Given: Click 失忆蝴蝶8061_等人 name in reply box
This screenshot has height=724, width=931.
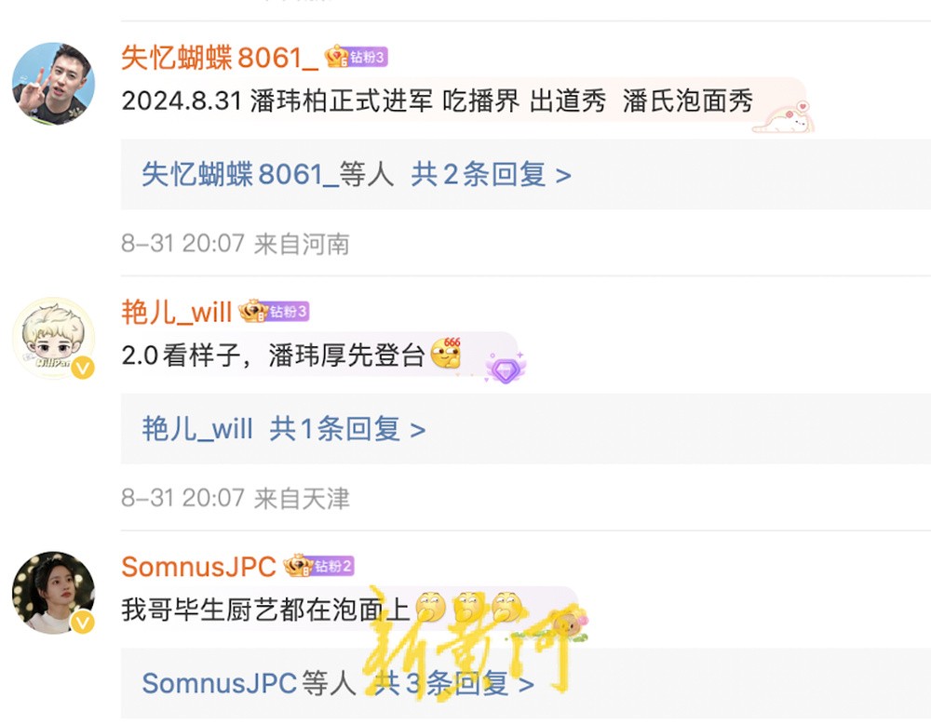Looking at the screenshot, I should pos(268,175).
